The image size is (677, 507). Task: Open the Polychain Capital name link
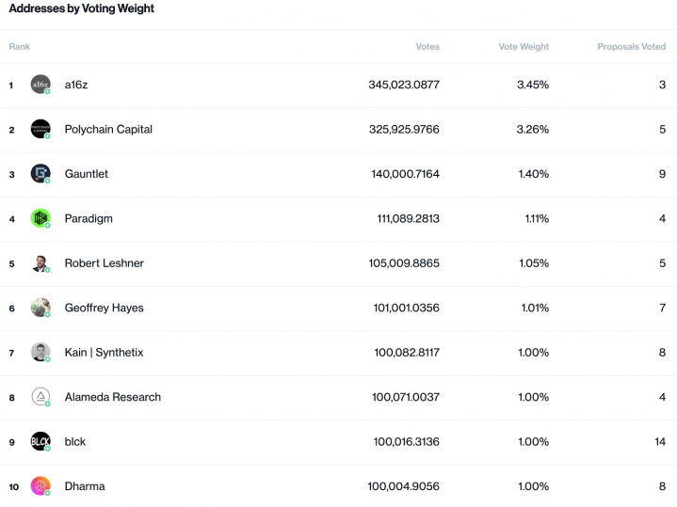click(108, 129)
